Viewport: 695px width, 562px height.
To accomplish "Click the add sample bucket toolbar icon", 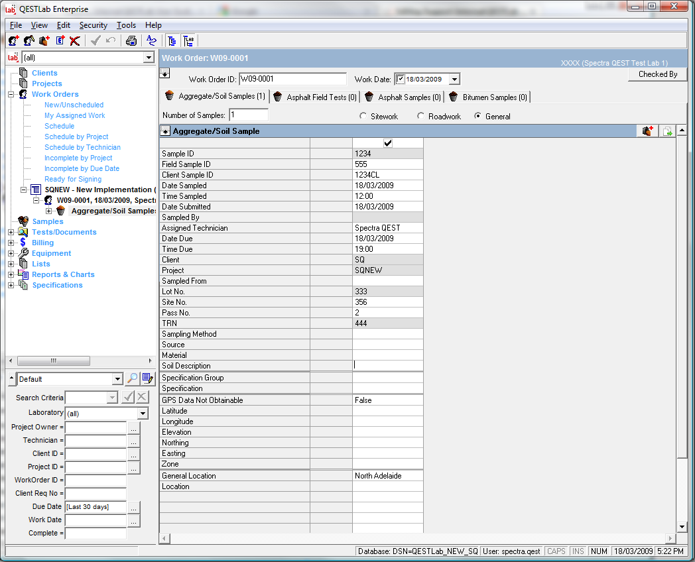I will coord(44,41).
